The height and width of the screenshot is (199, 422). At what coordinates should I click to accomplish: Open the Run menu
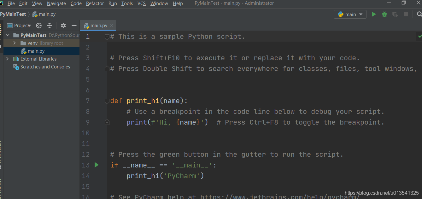pyautogui.click(x=113, y=3)
